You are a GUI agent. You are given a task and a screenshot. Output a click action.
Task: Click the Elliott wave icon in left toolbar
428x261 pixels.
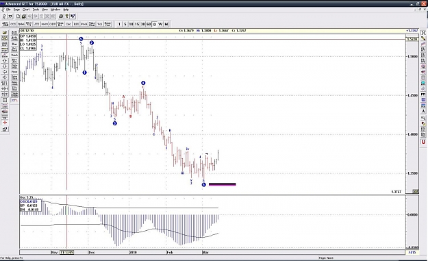click(x=5, y=55)
